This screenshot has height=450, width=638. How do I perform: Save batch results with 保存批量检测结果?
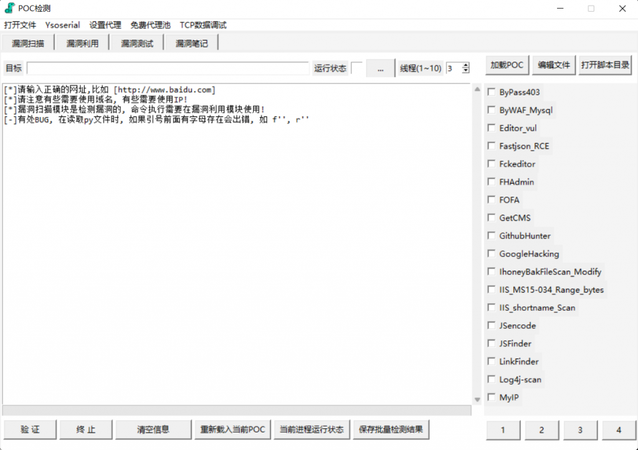391,429
